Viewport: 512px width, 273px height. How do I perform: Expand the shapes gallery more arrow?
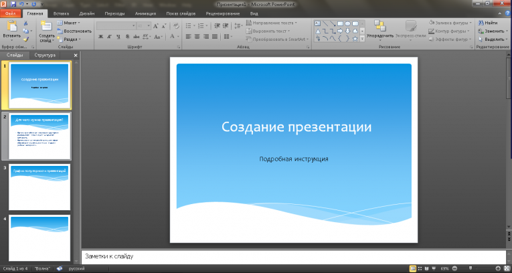click(x=363, y=39)
